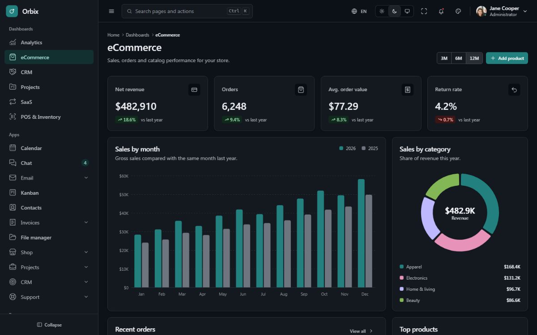Select the 6M time range tab
Image resolution: width=537 pixels, height=335 pixels.
459,58
